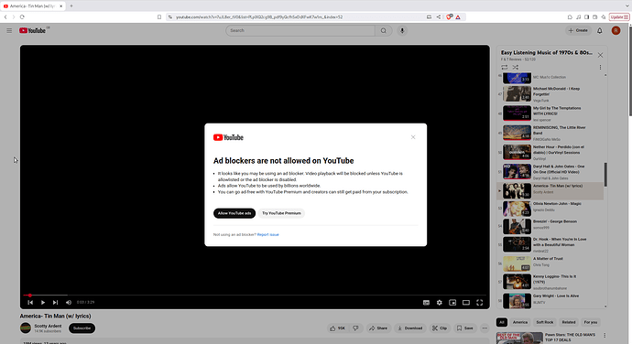Switch to theater mode
Image resolution: width=632 pixels, height=344 pixels.
point(466,303)
